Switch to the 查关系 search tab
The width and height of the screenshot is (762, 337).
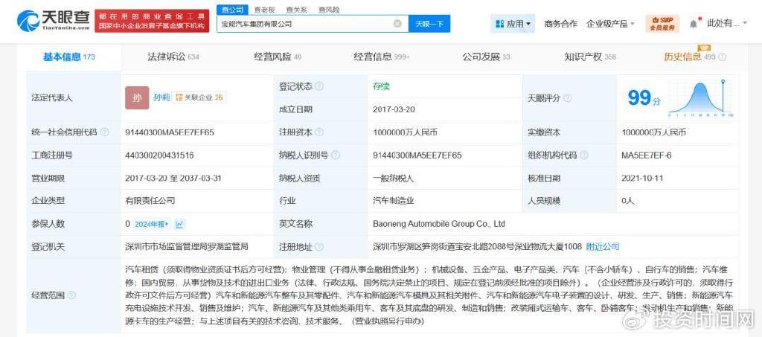[296, 10]
